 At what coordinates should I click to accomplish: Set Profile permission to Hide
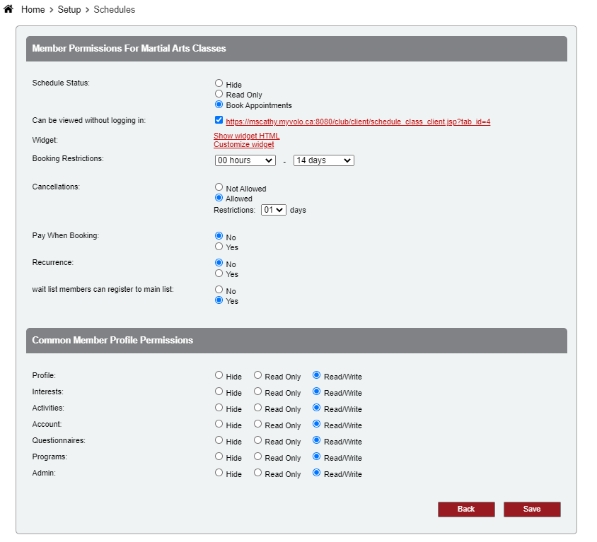coord(219,376)
